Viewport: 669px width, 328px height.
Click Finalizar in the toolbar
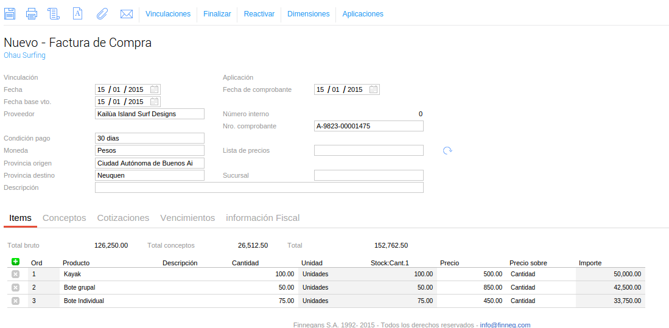tap(217, 14)
